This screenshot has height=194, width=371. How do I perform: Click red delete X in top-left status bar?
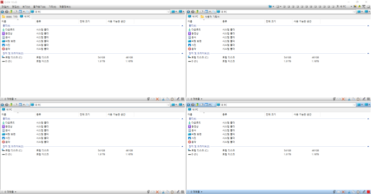point(157,99)
